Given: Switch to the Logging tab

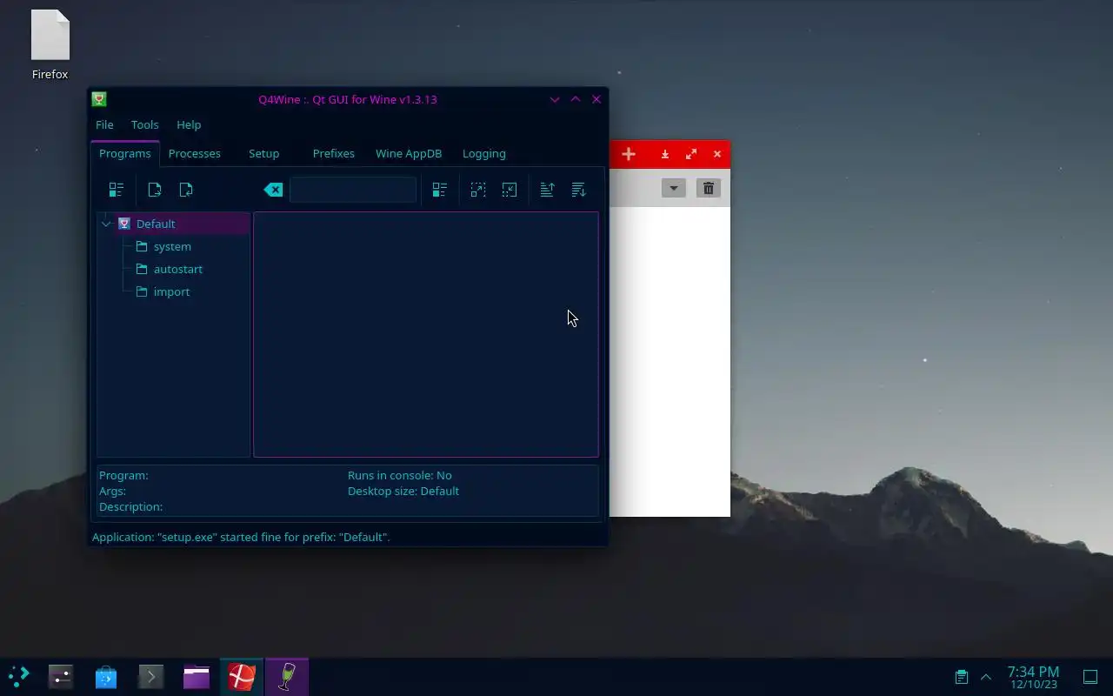Looking at the screenshot, I should pyautogui.click(x=484, y=153).
